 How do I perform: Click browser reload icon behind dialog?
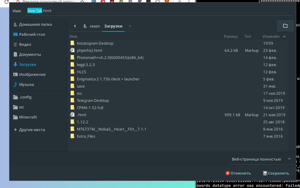coord(7,1)
